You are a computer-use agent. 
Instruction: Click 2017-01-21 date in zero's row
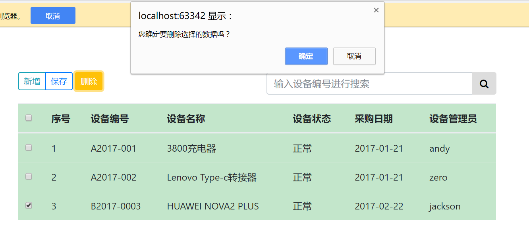[379, 177]
